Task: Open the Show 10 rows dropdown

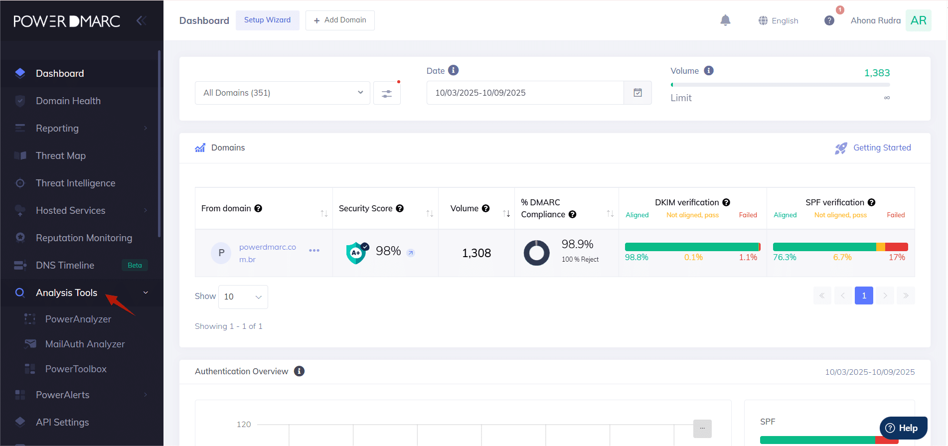Action: click(x=243, y=297)
